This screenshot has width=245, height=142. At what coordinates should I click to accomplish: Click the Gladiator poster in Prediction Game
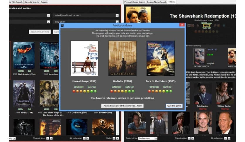coord(122,58)
